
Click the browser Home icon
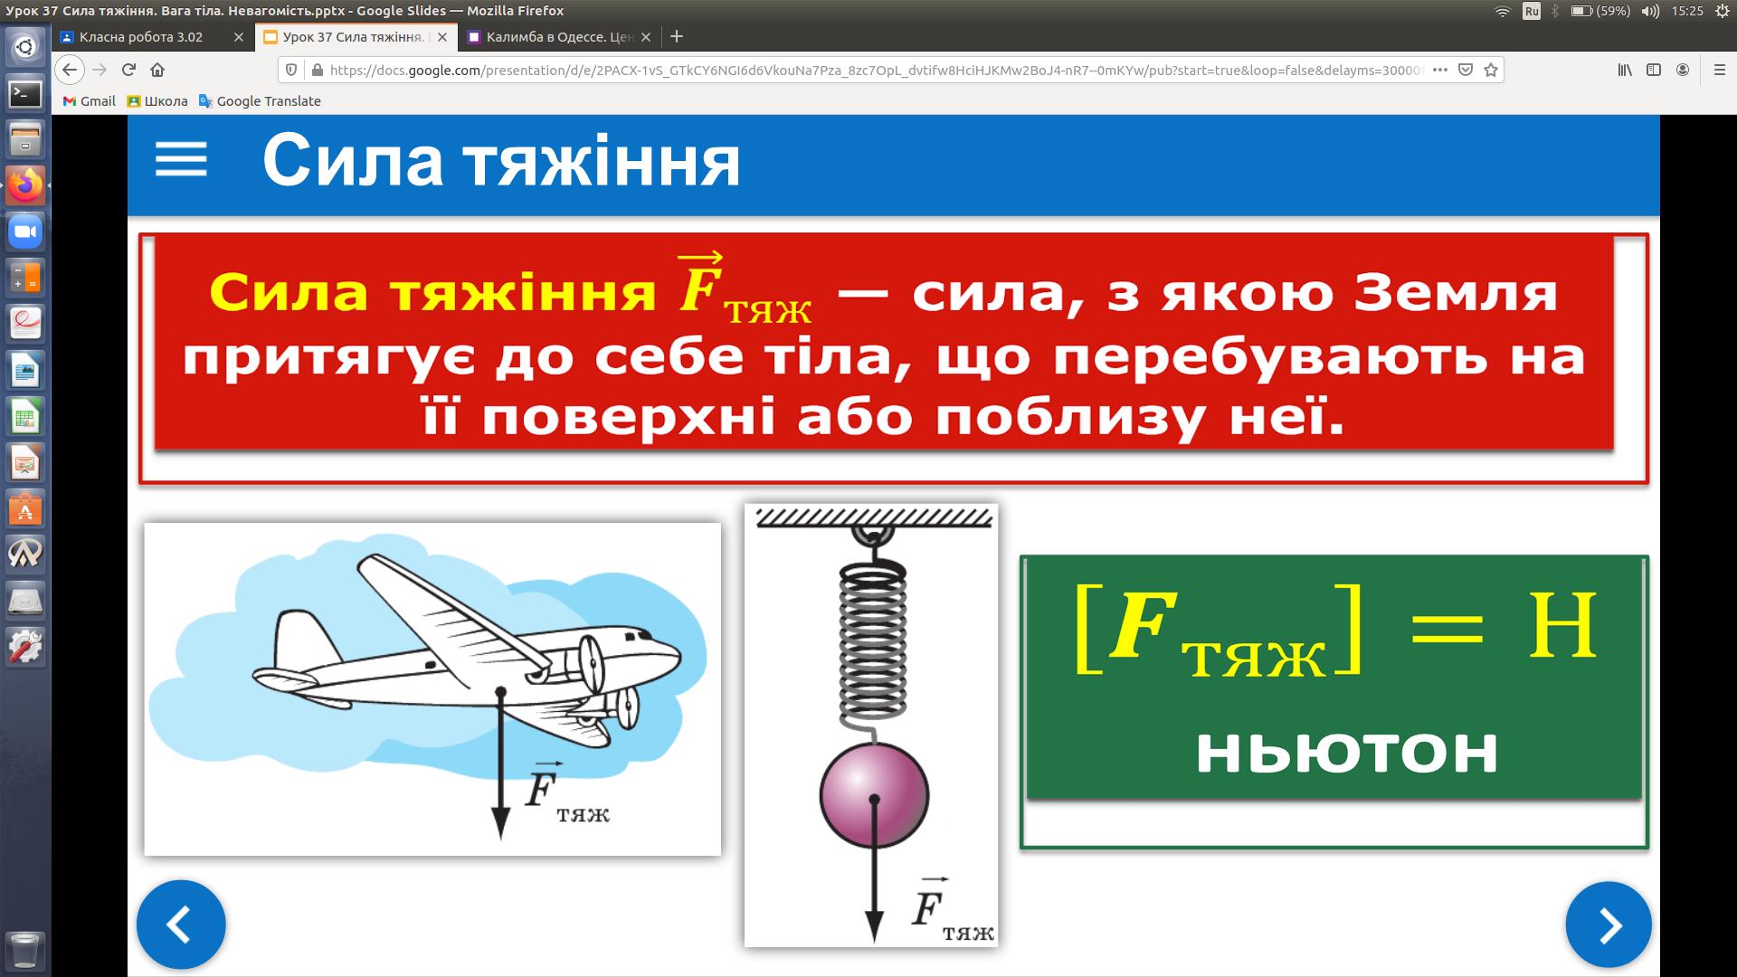157,70
